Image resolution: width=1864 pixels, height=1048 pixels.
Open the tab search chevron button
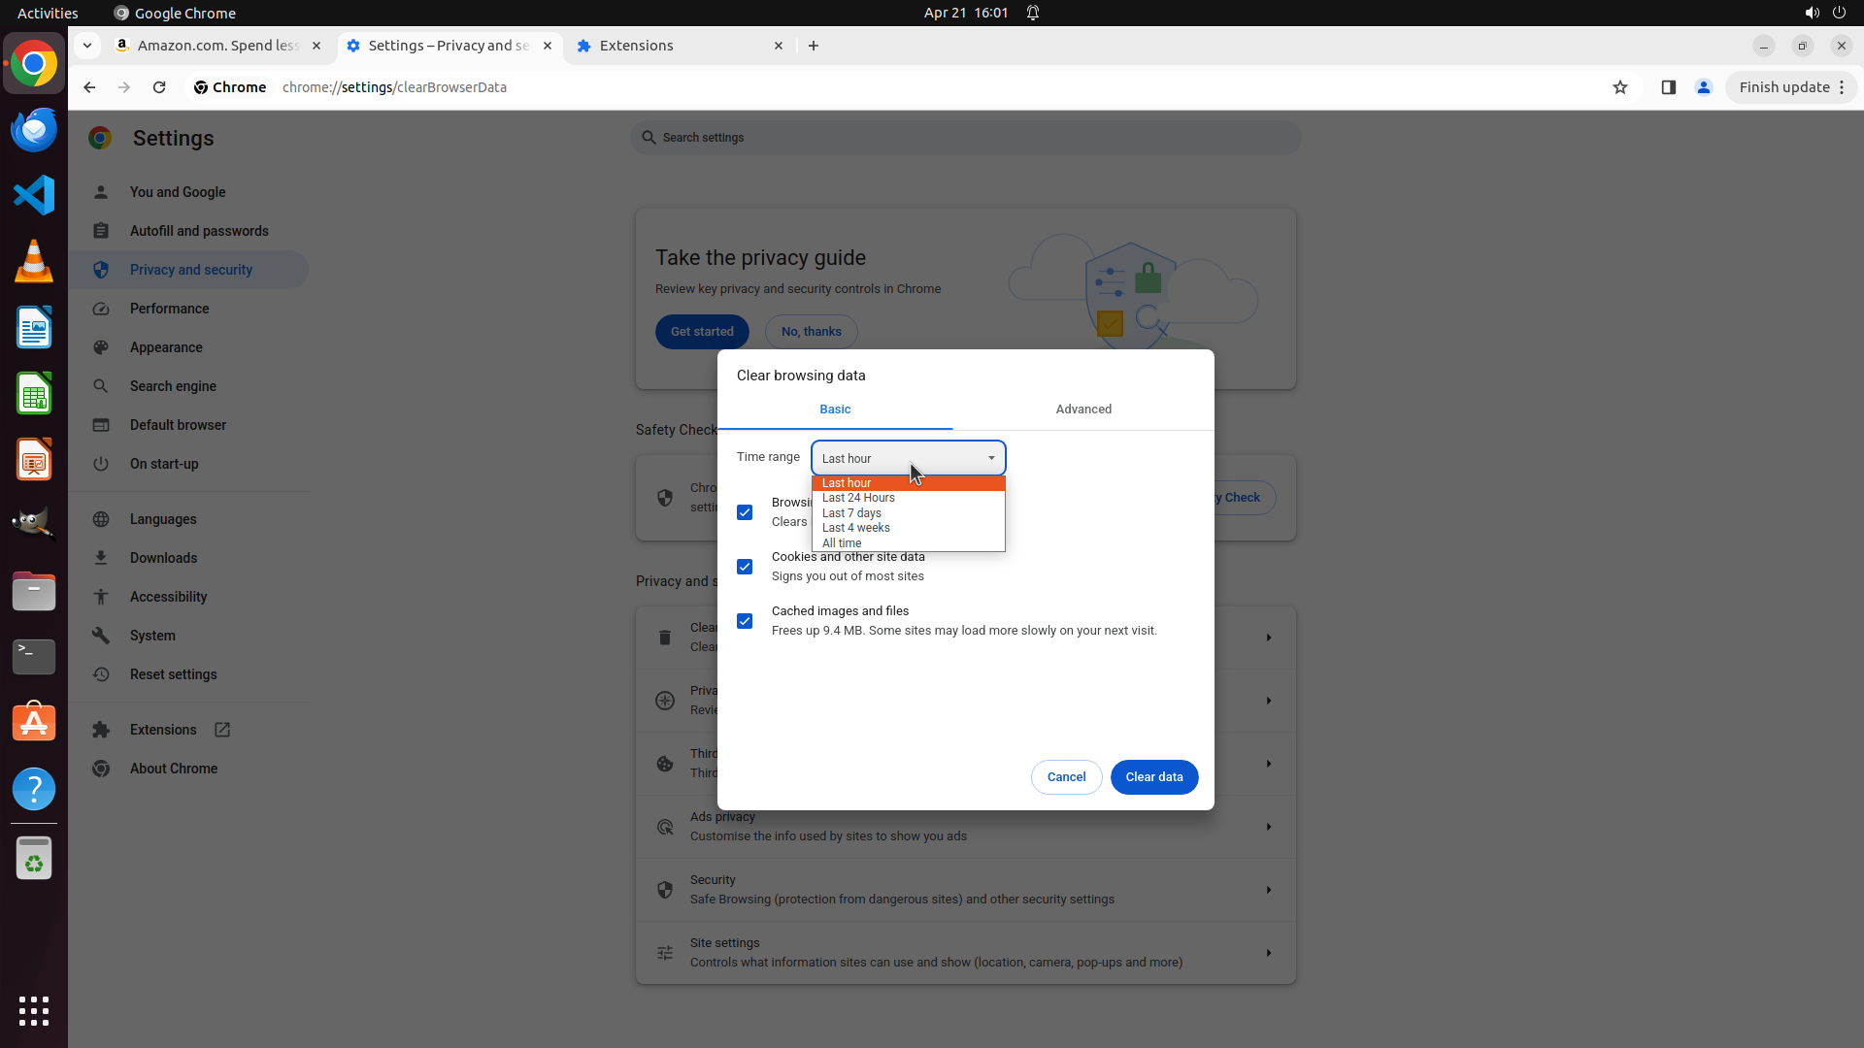click(87, 46)
